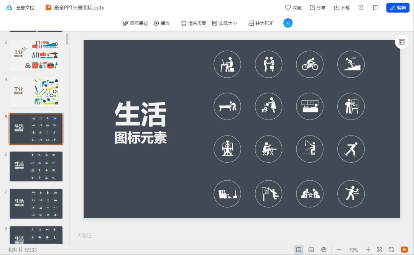Screen dimensions: 414x255
Task: Select slide 5 thumbnail
Action: 36,129
